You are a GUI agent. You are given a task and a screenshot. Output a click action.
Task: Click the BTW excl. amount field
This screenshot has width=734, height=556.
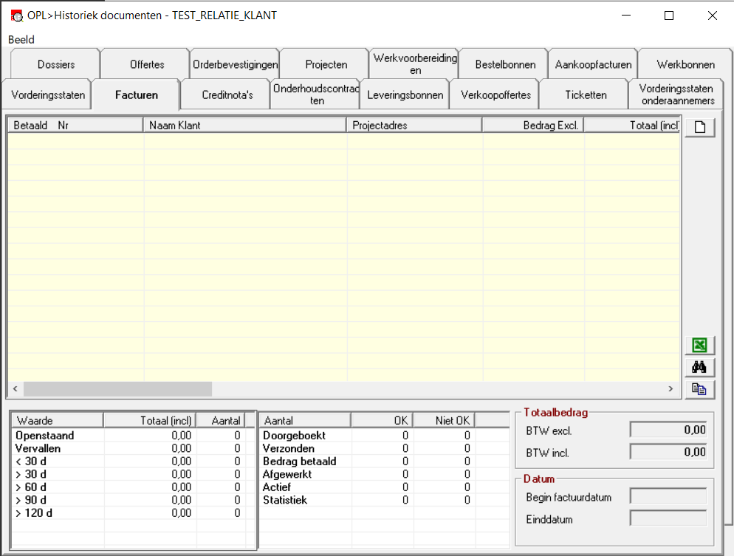click(x=668, y=430)
